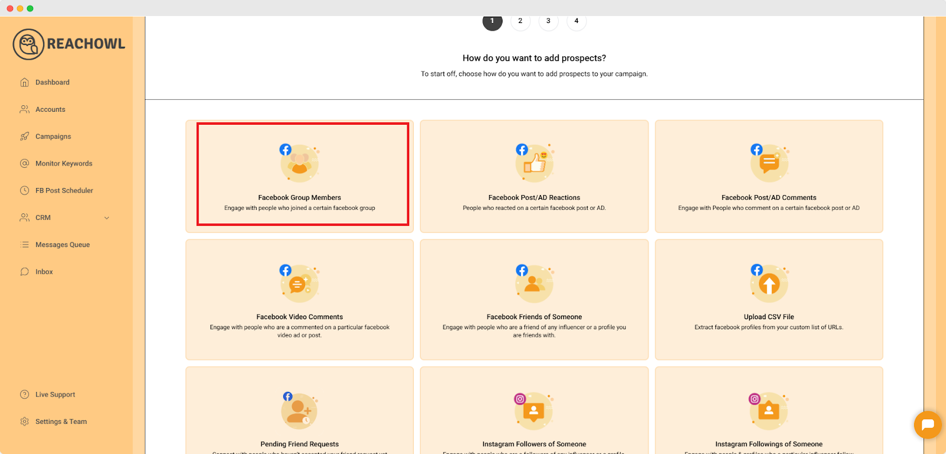This screenshot has width=946, height=454.
Task: Open FB Post Scheduler in the sidebar
Action: click(x=64, y=190)
